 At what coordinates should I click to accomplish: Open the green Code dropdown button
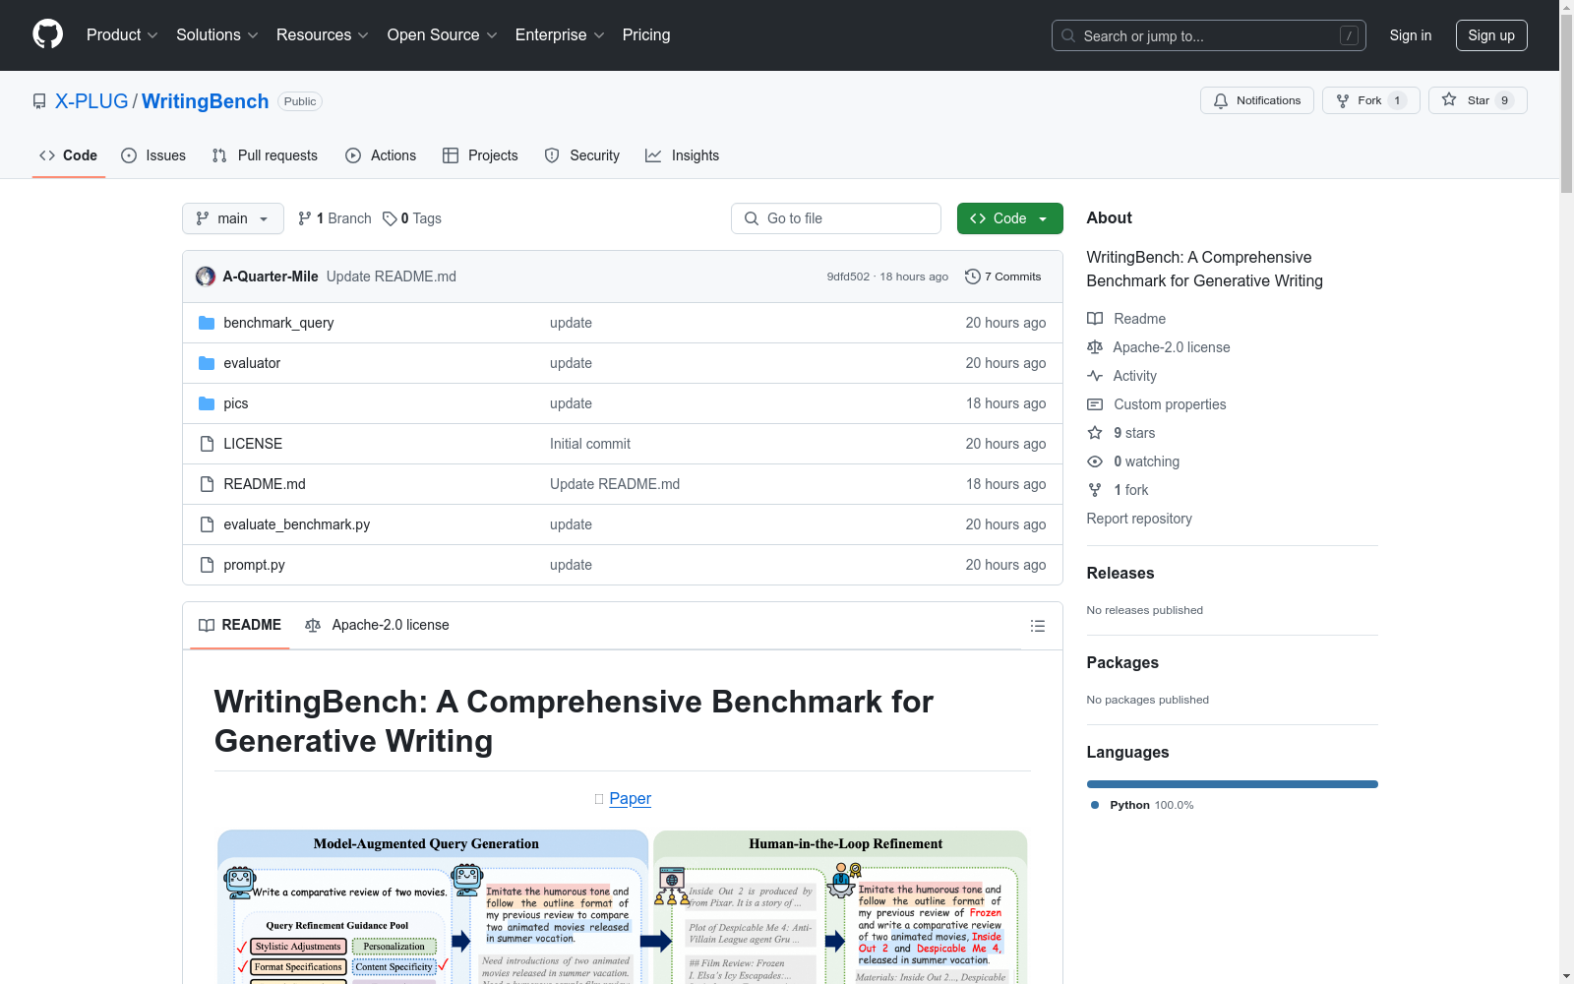1009,218
